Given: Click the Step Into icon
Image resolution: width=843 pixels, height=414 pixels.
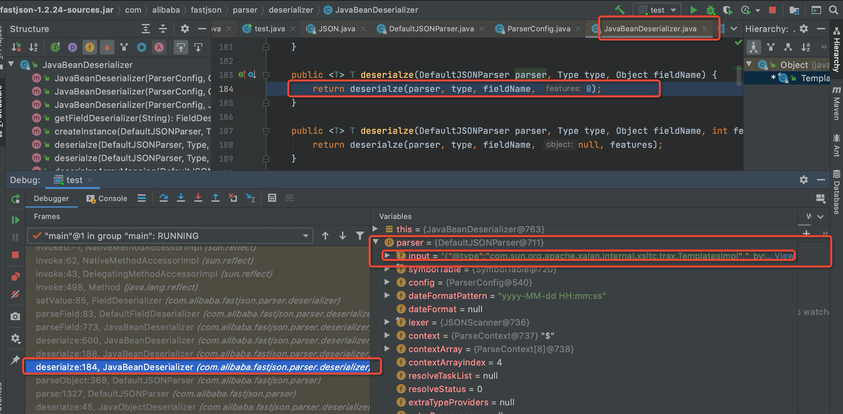Looking at the screenshot, I should 181,198.
